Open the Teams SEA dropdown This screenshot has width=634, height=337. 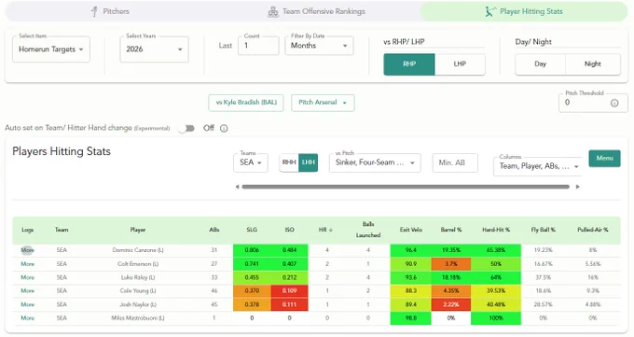[x=251, y=162]
